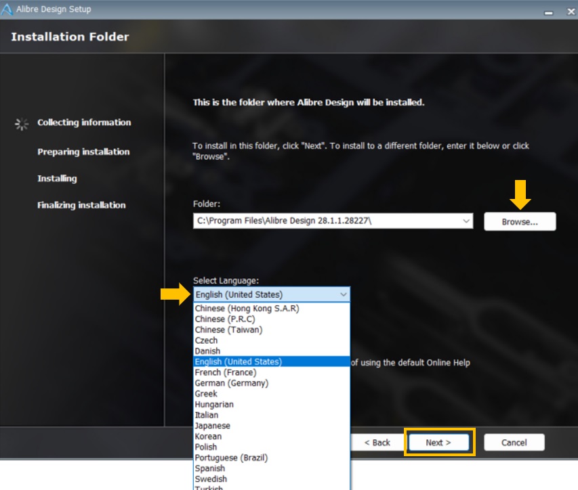The height and width of the screenshot is (490, 578).
Task: Select Chinese (Hong Kong S.A.R) language
Action: tap(247, 309)
